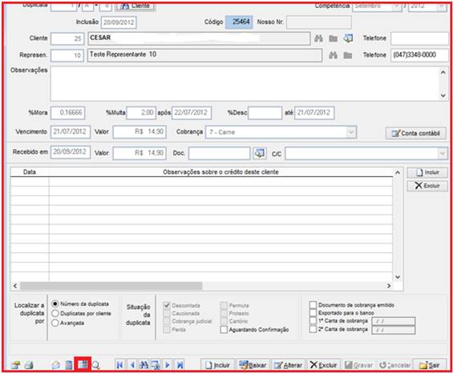Click the lookup icon next to Doc. field
The height and width of the screenshot is (374, 454).
click(x=259, y=153)
